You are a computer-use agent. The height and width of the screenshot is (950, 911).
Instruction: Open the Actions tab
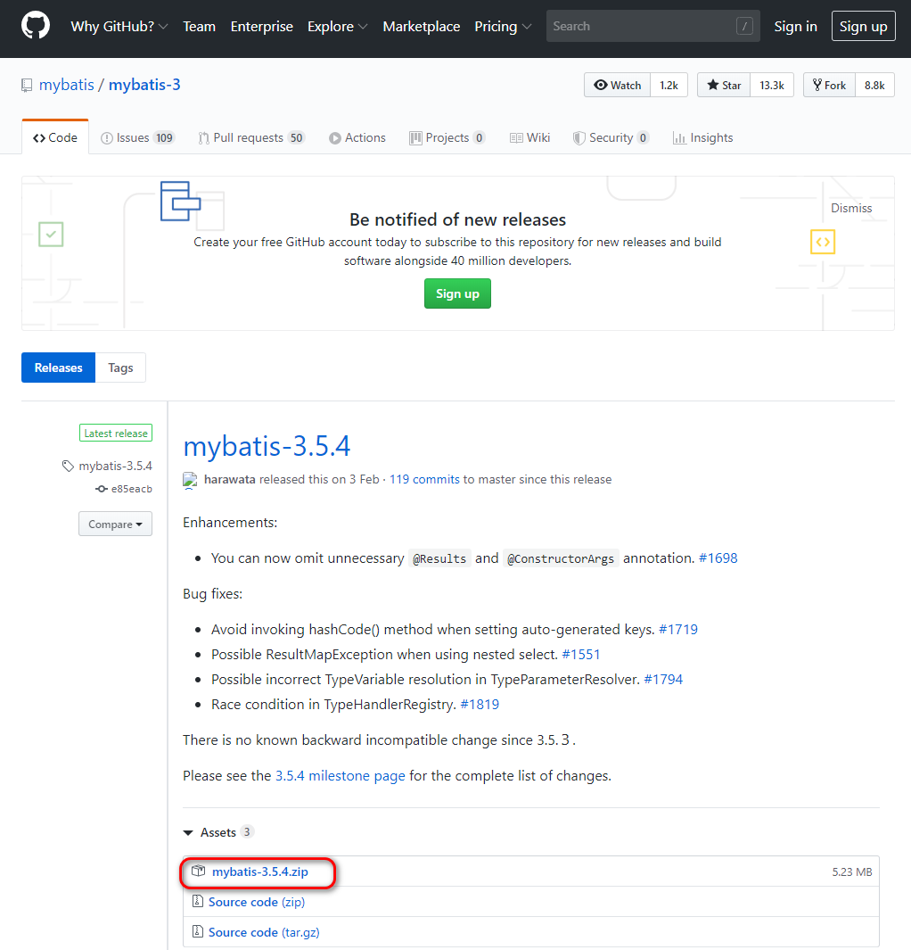point(357,137)
